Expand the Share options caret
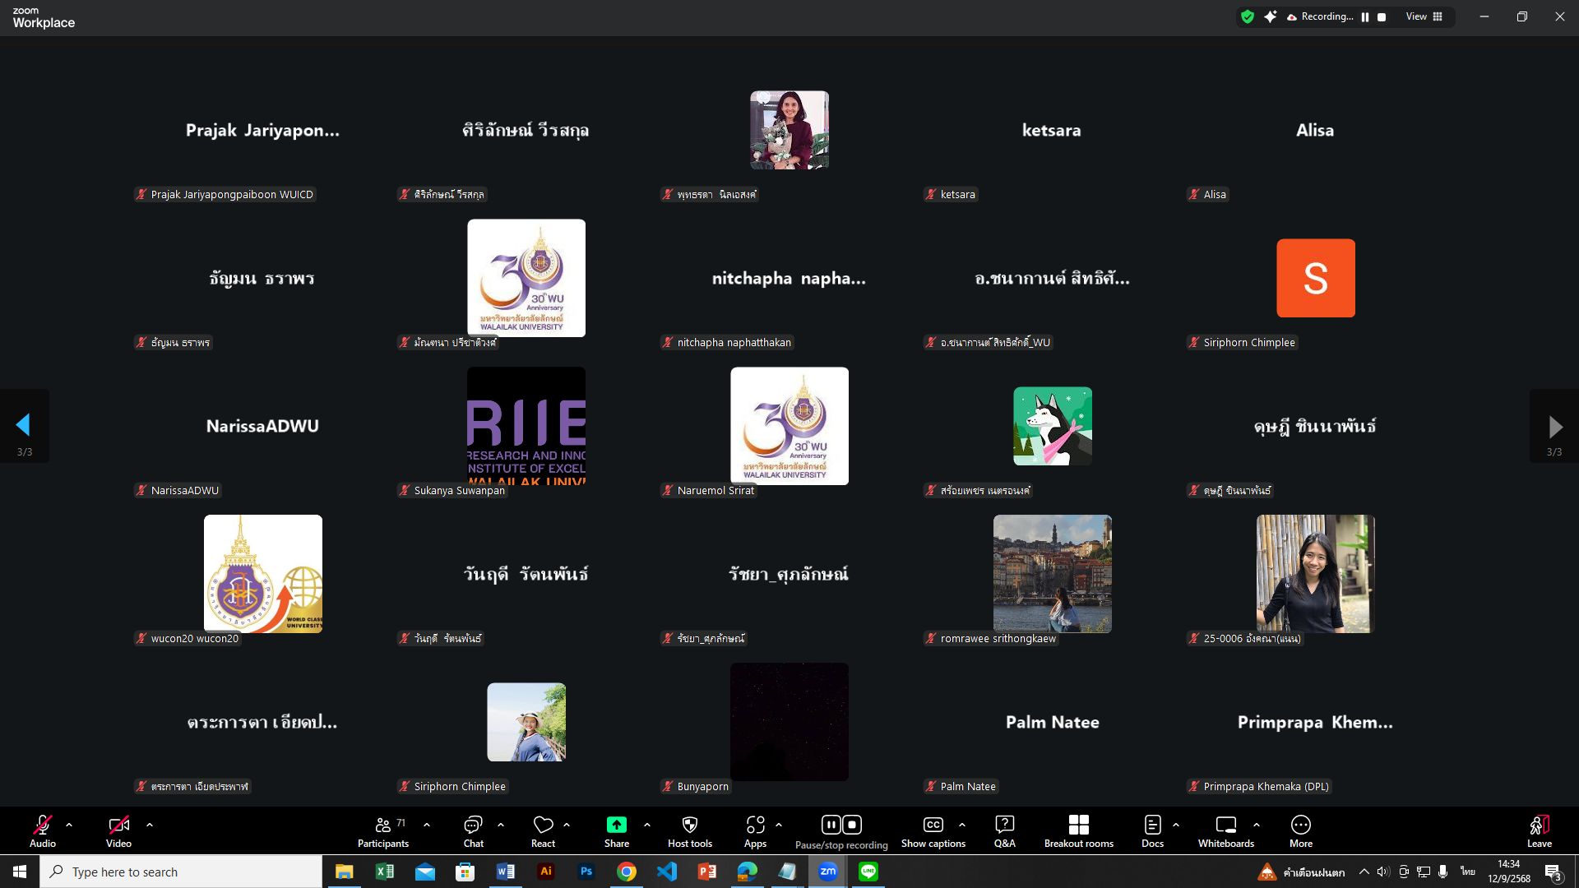 (647, 824)
